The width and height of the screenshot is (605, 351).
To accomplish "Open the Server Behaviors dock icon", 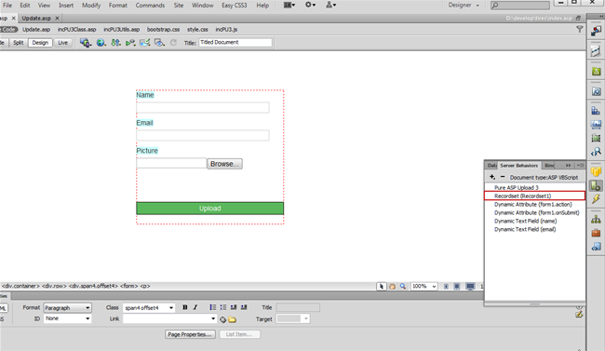I will (596, 185).
